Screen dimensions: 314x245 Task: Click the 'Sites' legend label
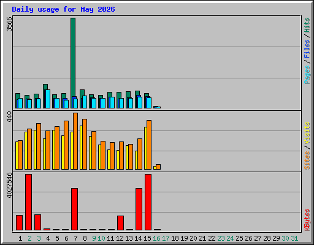pos(307,160)
